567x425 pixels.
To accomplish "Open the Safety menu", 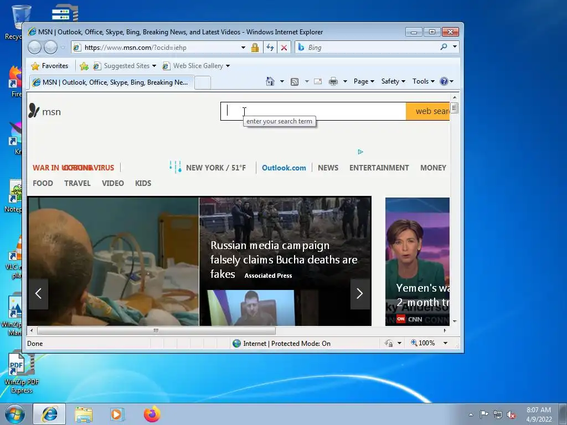I will pos(393,81).
